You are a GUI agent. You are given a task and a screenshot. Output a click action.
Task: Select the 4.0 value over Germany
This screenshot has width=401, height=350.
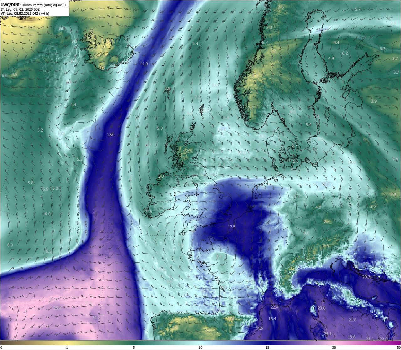(318, 207)
